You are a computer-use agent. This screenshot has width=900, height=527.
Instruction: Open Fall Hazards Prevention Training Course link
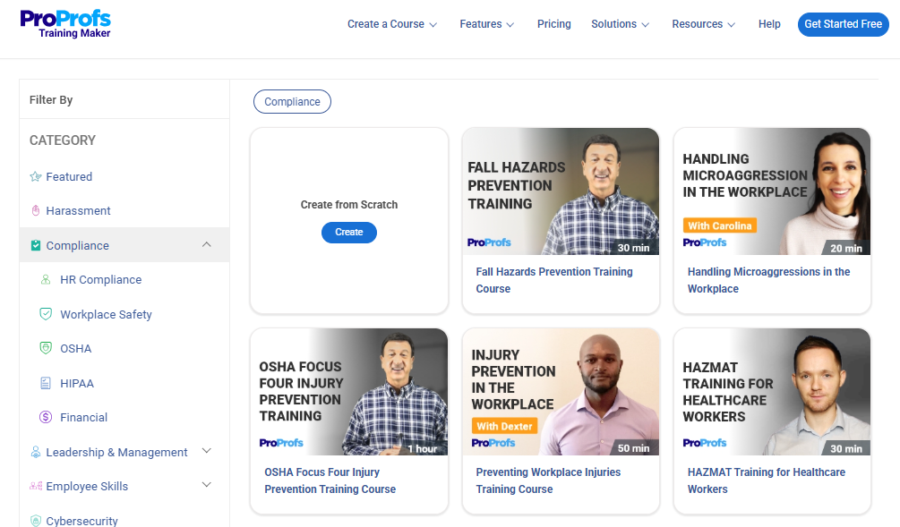tap(554, 280)
